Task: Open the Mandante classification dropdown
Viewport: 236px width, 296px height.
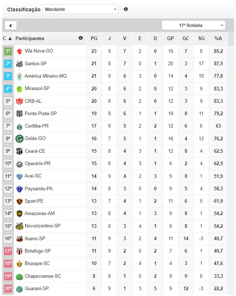Action: (80, 9)
